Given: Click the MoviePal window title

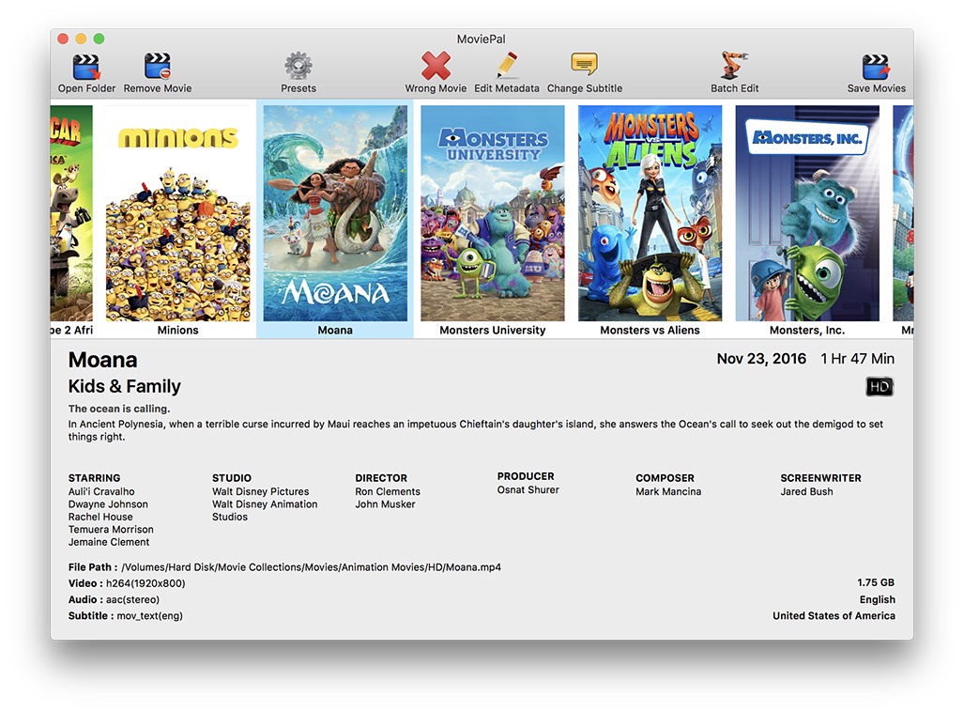Looking at the screenshot, I should [481, 39].
